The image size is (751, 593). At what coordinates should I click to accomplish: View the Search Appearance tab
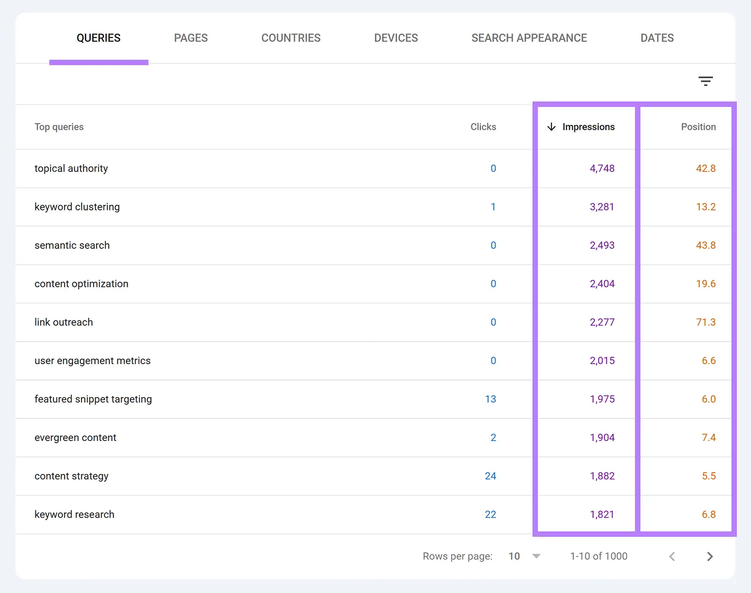[x=529, y=38]
